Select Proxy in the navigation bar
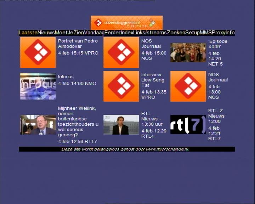The image size is (255, 204). click(x=219, y=33)
